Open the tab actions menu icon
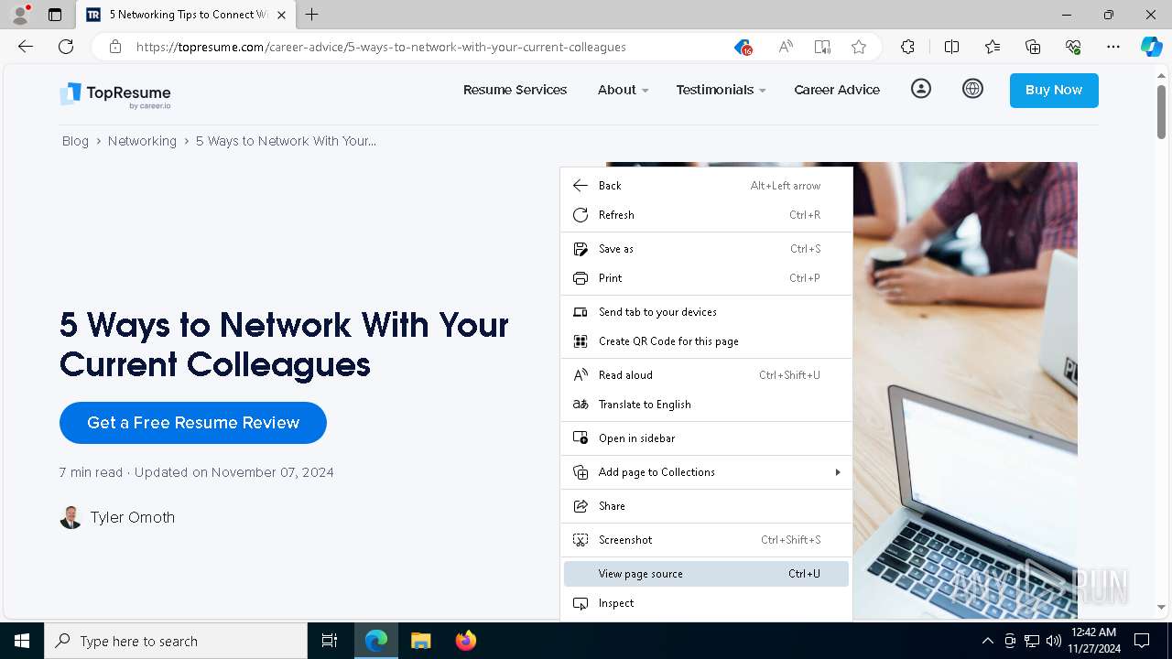This screenshot has height=659, width=1172. (x=55, y=15)
